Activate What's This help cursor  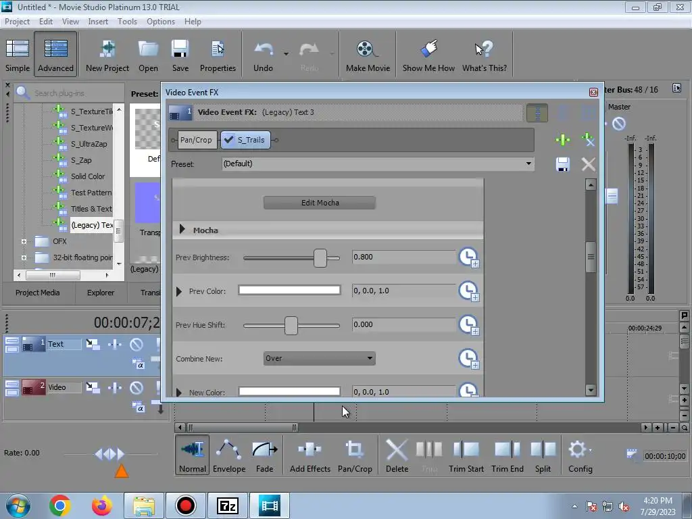tap(484, 55)
